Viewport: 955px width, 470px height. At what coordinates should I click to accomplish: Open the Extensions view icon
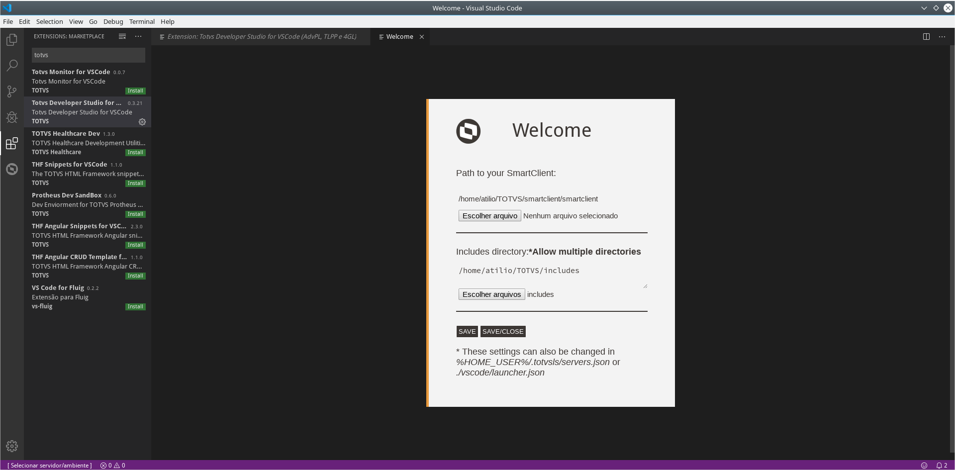pyautogui.click(x=12, y=143)
